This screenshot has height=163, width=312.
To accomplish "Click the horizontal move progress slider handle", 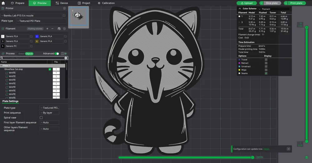I will 252,157.
